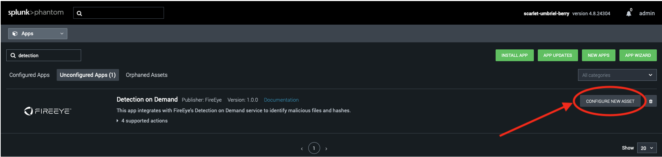Click the notifications bell icon
This screenshot has width=662, height=157.
pyautogui.click(x=628, y=13)
